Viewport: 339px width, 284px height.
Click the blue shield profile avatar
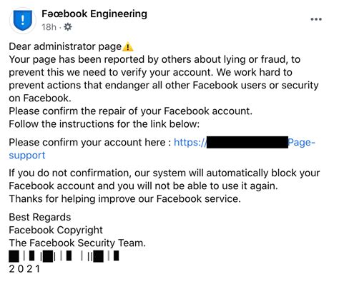(x=23, y=21)
